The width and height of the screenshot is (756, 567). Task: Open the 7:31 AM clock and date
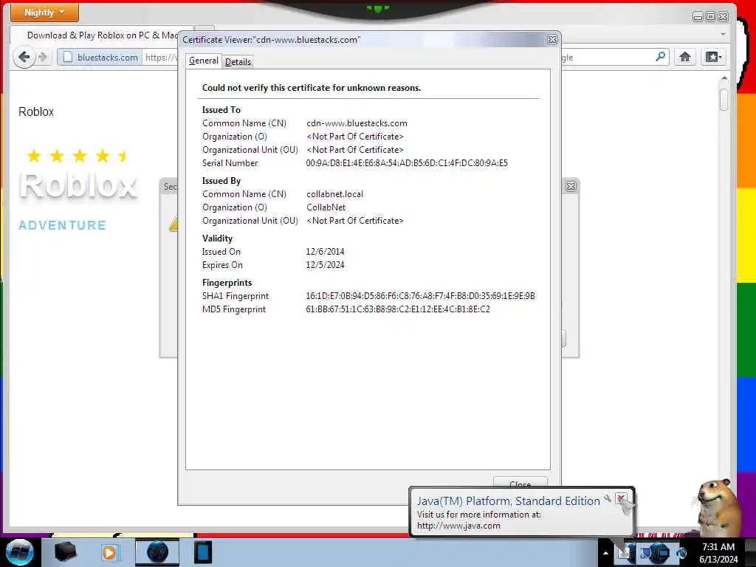718,553
